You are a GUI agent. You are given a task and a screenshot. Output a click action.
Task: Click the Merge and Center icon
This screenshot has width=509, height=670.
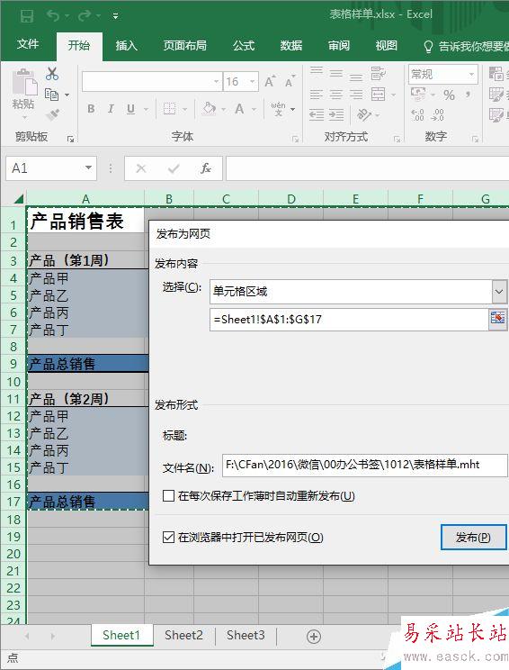[378, 94]
